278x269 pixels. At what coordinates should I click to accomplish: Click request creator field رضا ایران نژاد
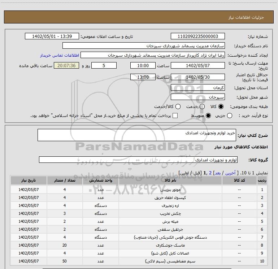coord(153,55)
